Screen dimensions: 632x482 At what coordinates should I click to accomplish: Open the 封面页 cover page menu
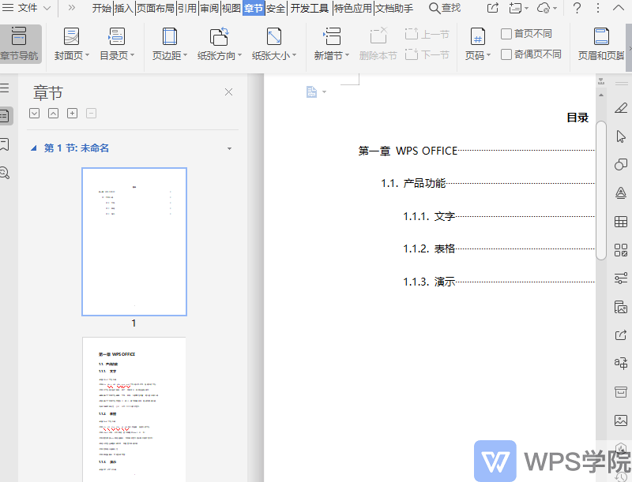point(72,44)
